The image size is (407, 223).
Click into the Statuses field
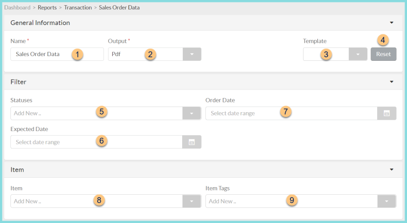[97, 113]
